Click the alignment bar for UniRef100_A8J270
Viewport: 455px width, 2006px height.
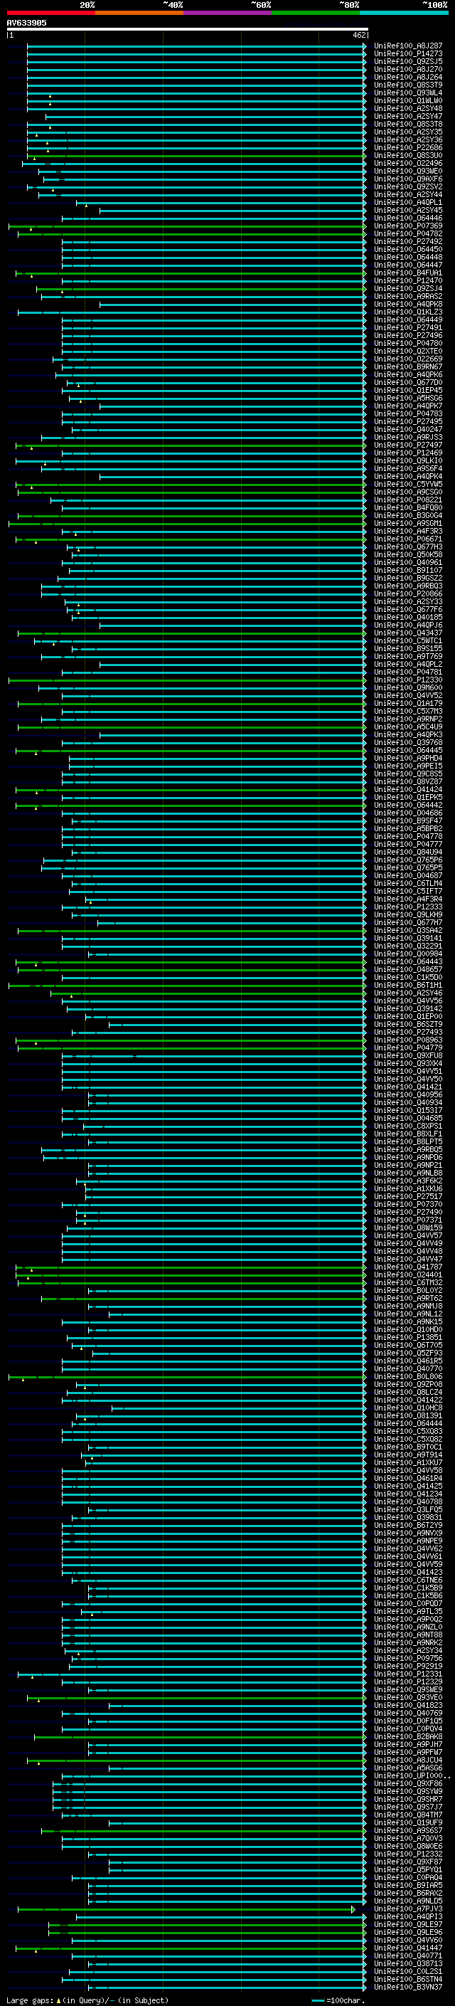tap(196, 69)
